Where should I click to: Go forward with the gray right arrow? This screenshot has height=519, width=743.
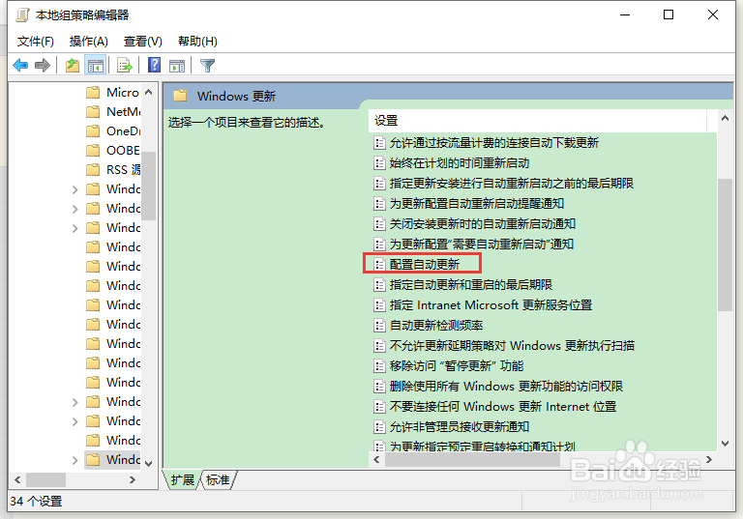click(43, 66)
